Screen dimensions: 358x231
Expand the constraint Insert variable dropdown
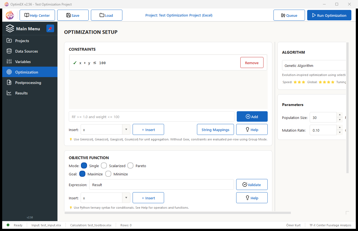click(126, 129)
